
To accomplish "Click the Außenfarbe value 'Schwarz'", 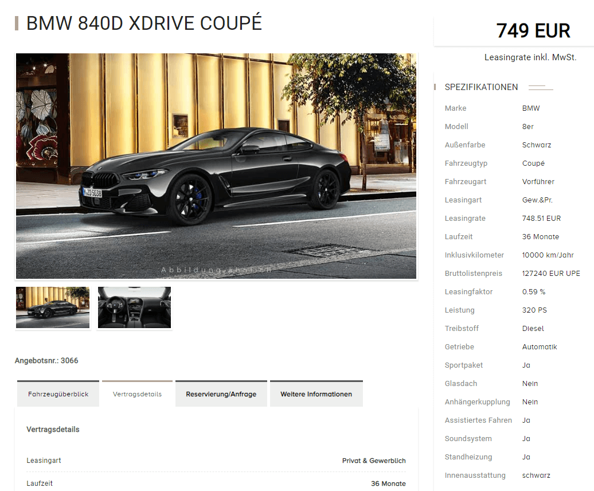I will click(x=537, y=145).
